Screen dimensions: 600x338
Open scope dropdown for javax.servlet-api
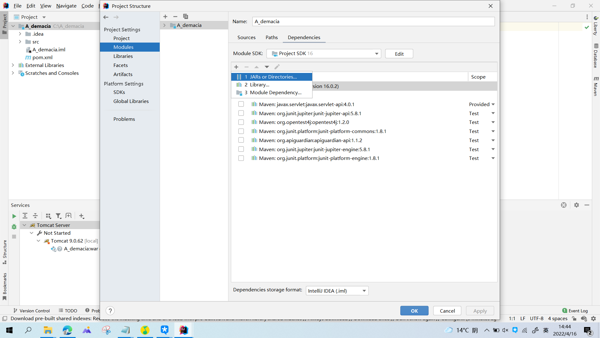point(493,104)
